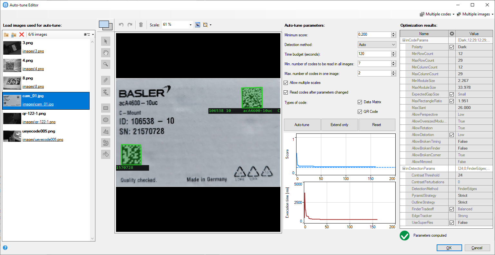This screenshot has height=255, width=495.
Task: Open the Multiple codes menu
Action: tap(437, 14)
